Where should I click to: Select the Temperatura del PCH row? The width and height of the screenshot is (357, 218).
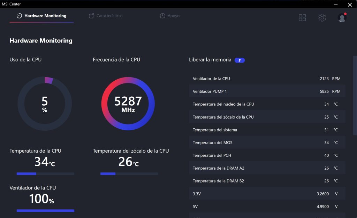pyautogui.click(x=267, y=155)
